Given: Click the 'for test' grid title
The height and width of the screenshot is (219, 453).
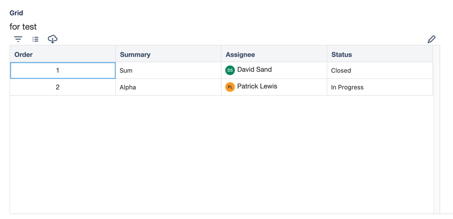Looking at the screenshot, I should click(23, 27).
